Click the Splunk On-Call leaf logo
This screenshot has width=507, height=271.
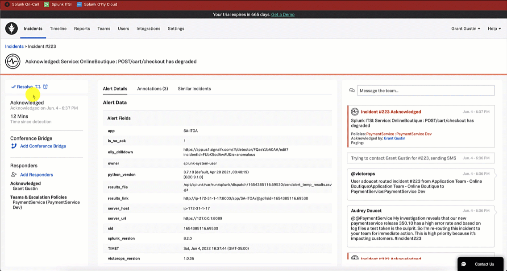point(12,29)
